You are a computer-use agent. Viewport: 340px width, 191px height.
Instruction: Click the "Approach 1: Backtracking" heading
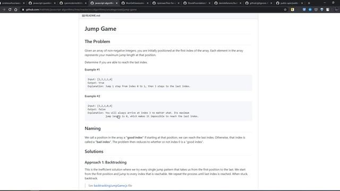(x=106, y=162)
